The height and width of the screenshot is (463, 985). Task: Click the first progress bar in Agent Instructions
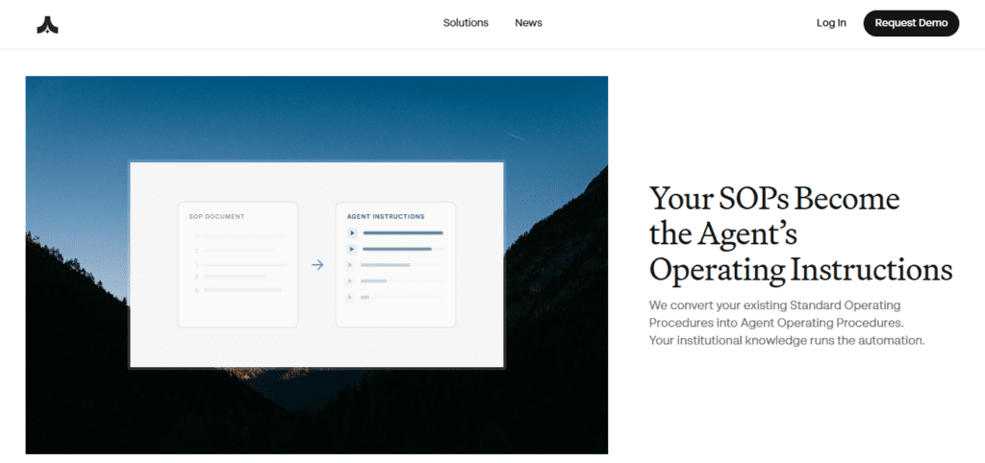(x=402, y=232)
